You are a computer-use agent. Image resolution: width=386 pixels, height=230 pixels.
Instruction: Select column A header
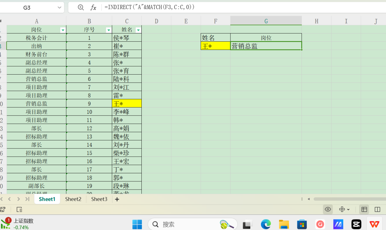pos(36,21)
